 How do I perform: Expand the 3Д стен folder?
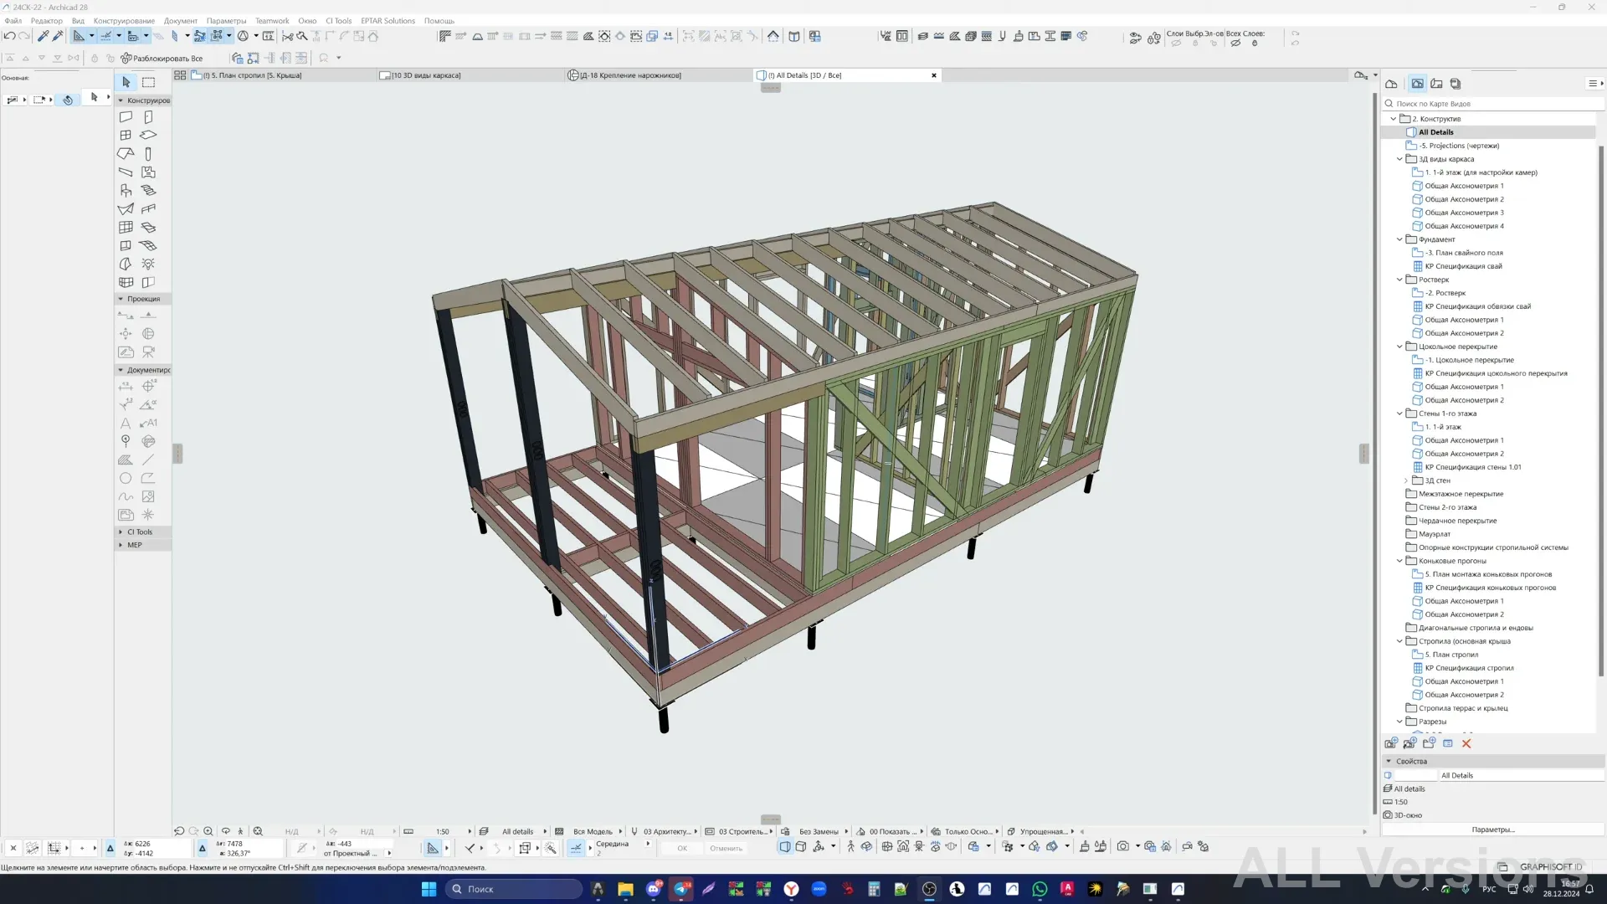coord(1406,480)
